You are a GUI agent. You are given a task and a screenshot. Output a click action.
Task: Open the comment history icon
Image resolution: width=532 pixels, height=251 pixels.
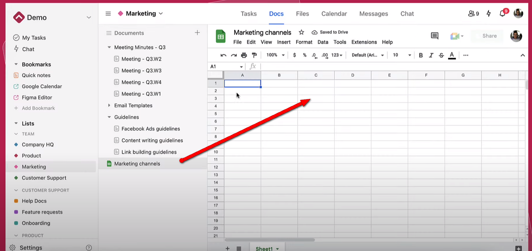[x=435, y=36]
